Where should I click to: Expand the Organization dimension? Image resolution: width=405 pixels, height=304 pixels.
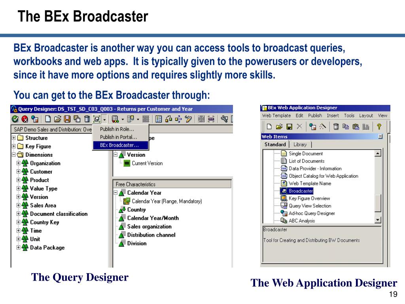(18, 163)
